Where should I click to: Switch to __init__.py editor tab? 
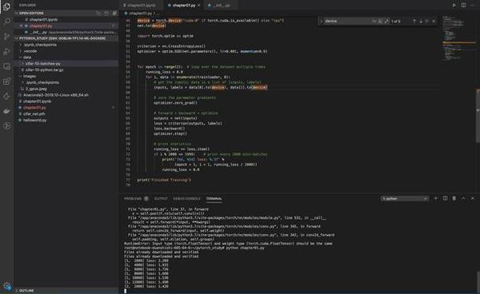(221, 6)
